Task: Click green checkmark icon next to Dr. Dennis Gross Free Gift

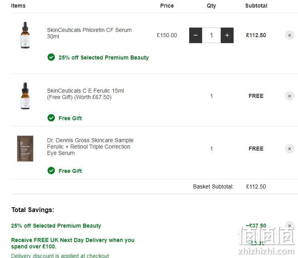Action: click(x=51, y=171)
